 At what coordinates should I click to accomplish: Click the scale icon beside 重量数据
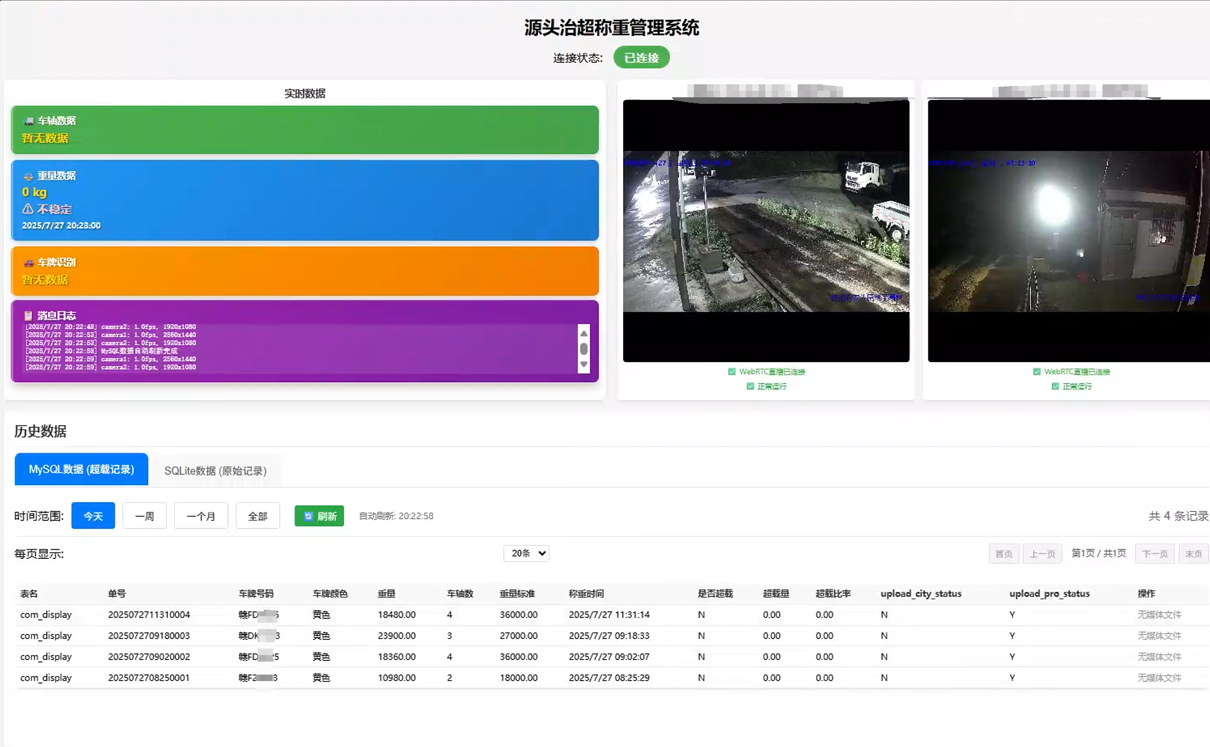click(x=28, y=176)
